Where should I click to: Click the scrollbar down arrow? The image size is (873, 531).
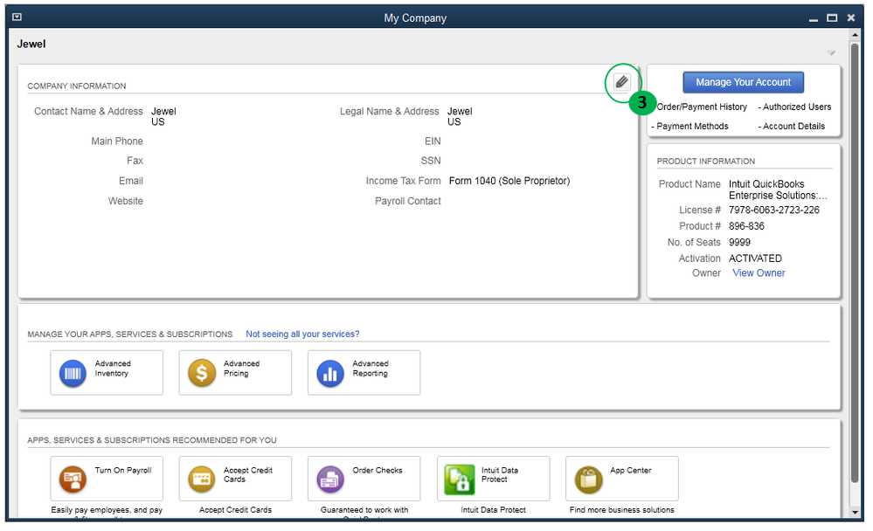coord(855,512)
